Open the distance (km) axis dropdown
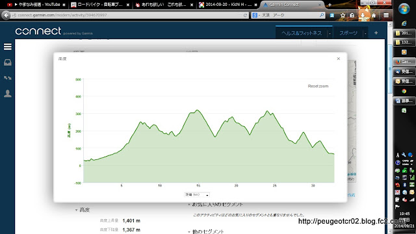 tap(197, 195)
